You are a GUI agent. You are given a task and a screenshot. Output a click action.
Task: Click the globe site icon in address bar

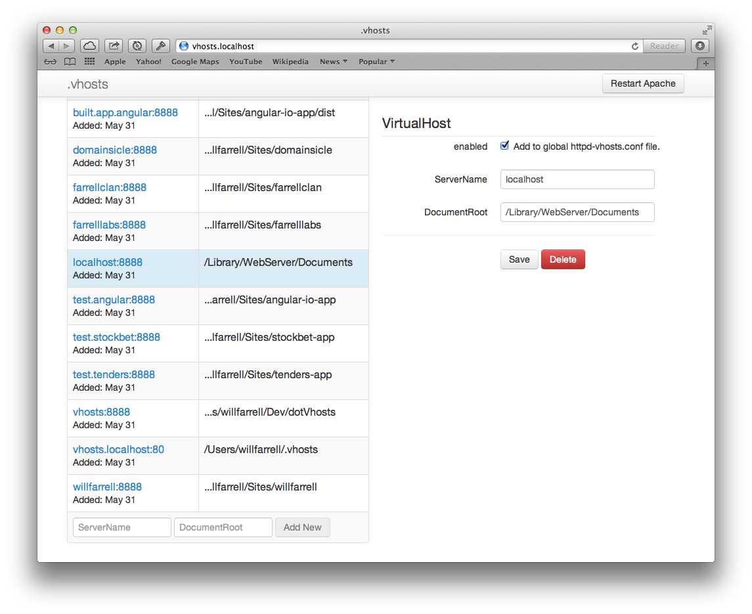click(184, 46)
